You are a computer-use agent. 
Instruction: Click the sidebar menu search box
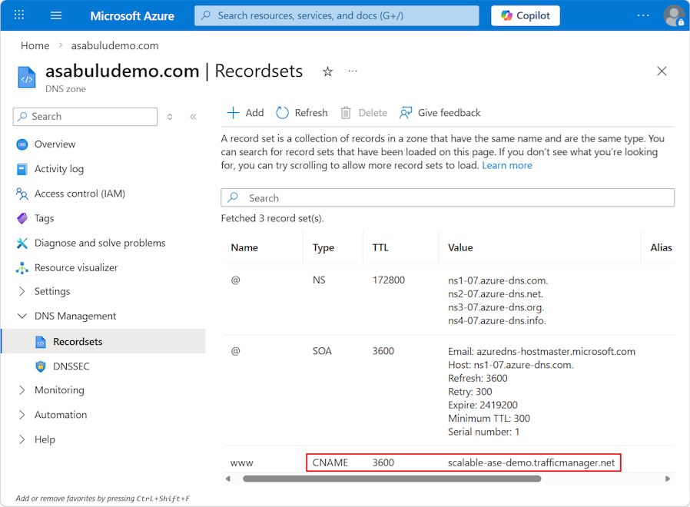tap(85, 117)
